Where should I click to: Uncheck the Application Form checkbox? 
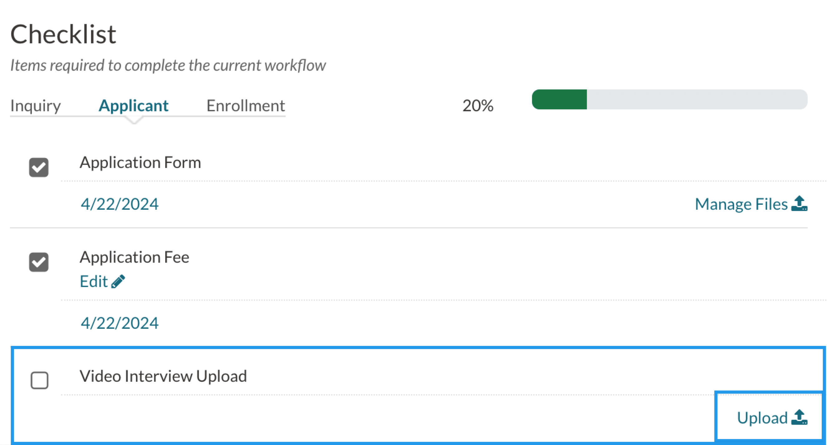pos(39,167)
